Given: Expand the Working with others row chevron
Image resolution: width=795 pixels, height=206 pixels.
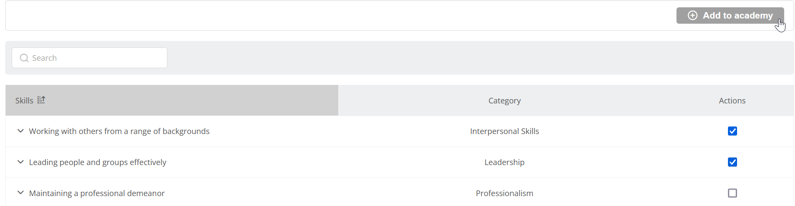Looking at the screenshot, I should click(x=20, y=131).
